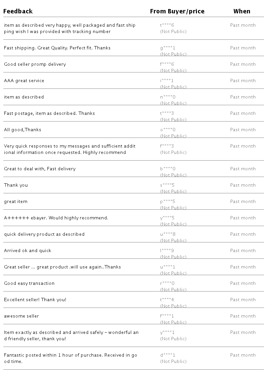
Task: Click 'Past month' beside 'All good,Thanks'
Action: pyautogui.click(x=243, y=130)
